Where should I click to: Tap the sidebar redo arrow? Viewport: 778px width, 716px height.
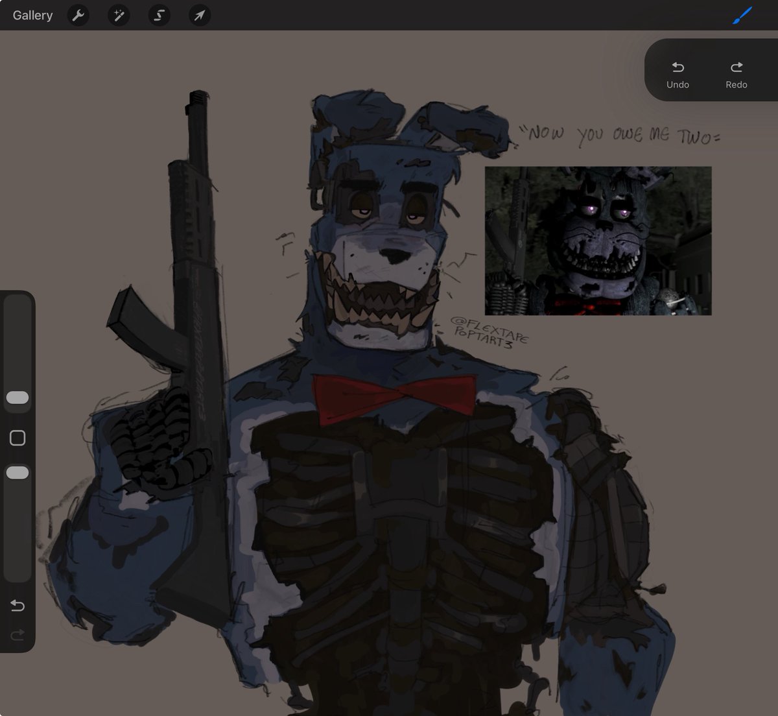18,634
